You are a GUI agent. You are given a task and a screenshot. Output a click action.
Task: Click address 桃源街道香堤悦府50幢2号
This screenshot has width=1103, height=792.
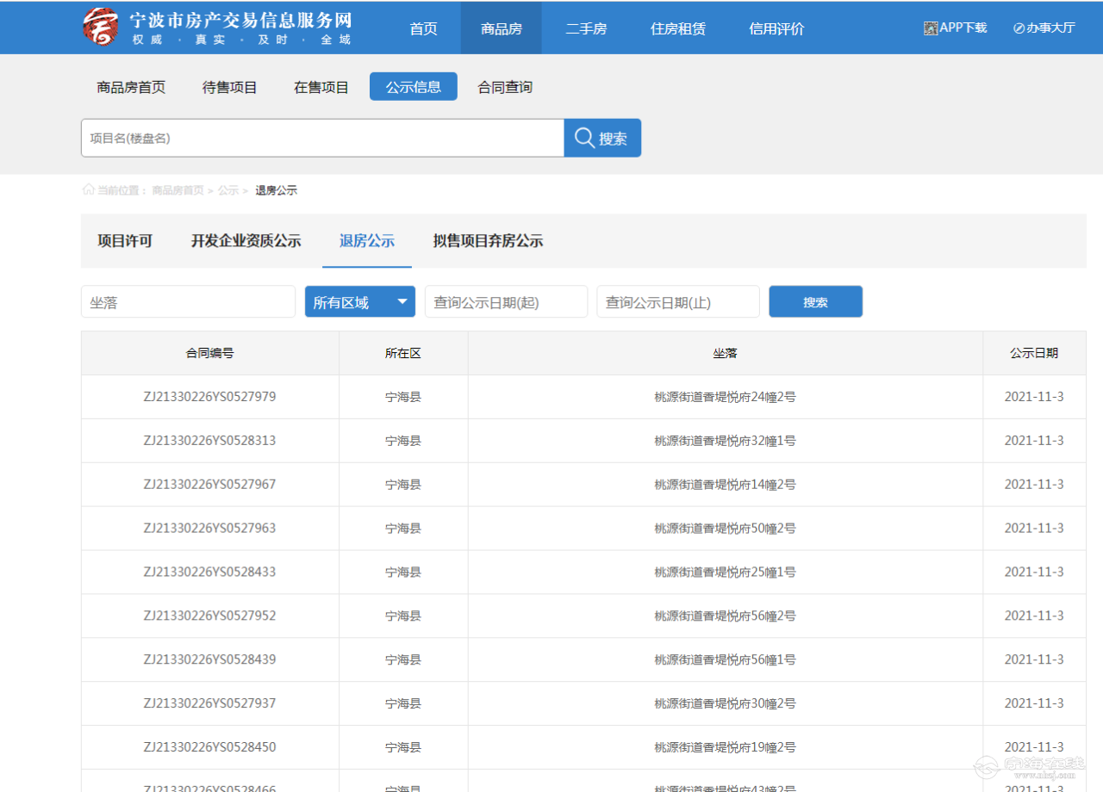tap(725, 529)
